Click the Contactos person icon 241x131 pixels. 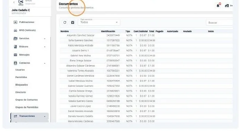[15, 63]
